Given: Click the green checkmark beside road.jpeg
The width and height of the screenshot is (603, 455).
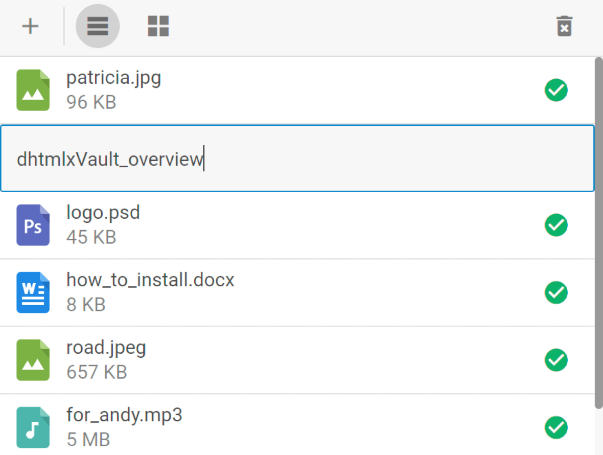Looking at the screenshot, I should tap(556, 360).
